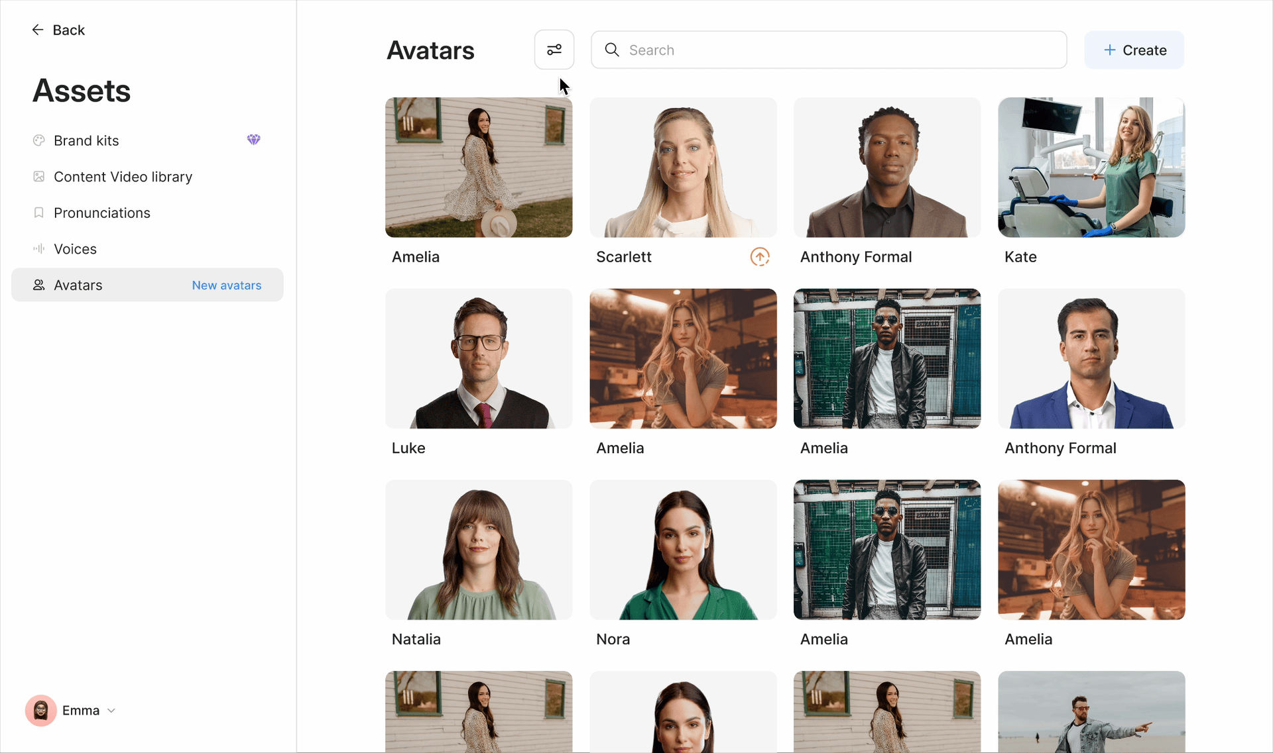Pick the Natalia avatar thumbnail
Image resolution: width=1273 pixels, height=753 pixels.
click(x=478, y=550)
